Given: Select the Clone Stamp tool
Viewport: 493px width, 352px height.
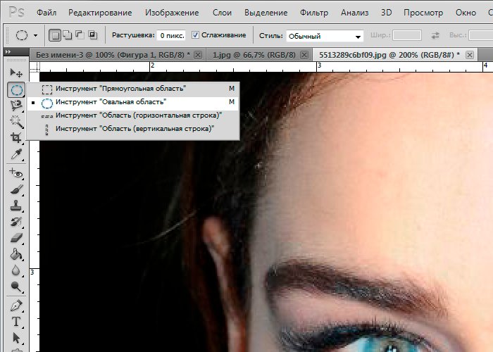Looking at the screenshot, I should [16, 206].
